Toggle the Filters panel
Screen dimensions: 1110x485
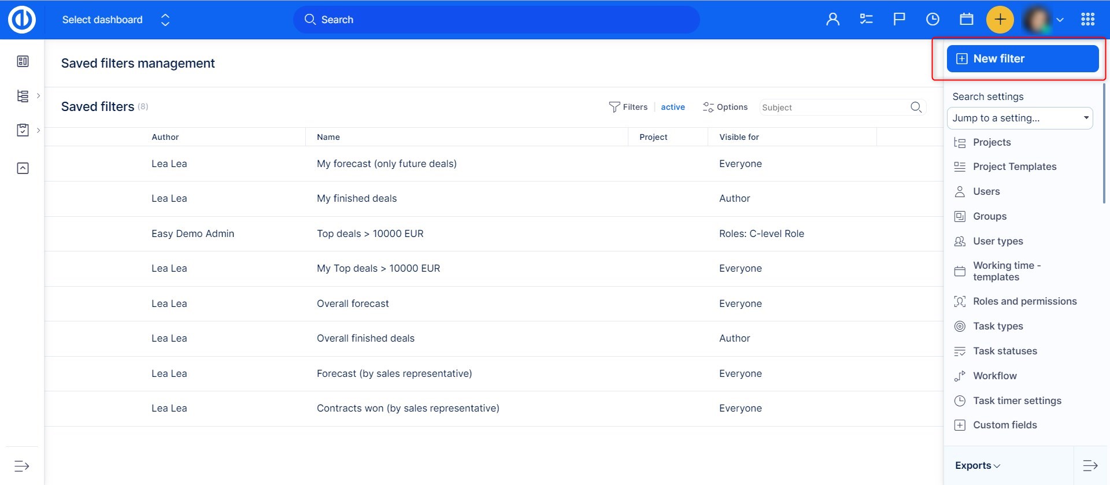628,107
